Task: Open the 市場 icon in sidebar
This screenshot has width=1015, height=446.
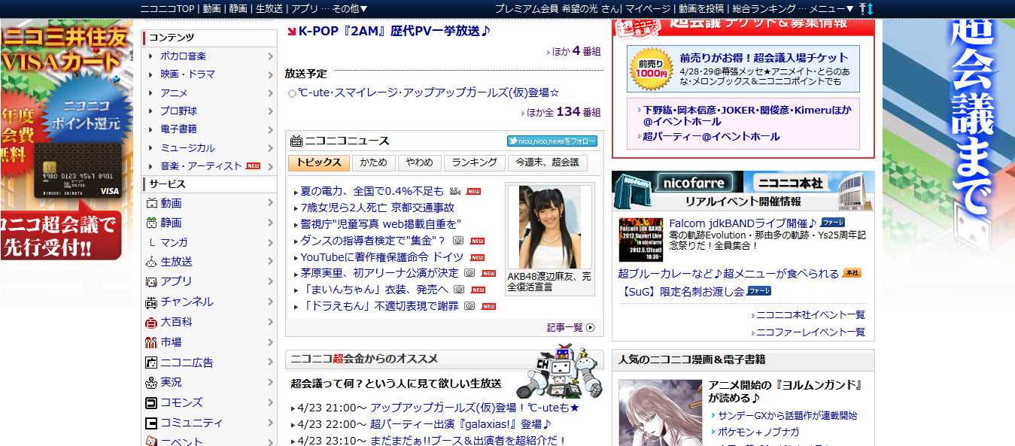Action: (x=151, y=342)
